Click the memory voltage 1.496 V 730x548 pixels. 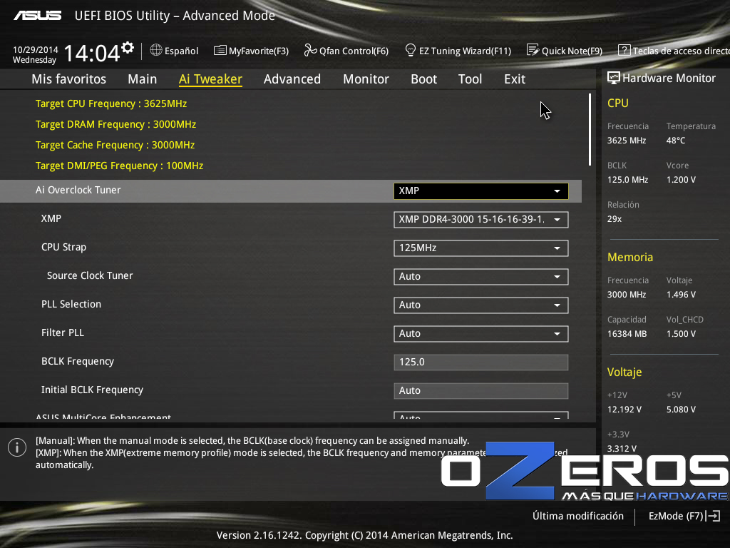point(681,295)
